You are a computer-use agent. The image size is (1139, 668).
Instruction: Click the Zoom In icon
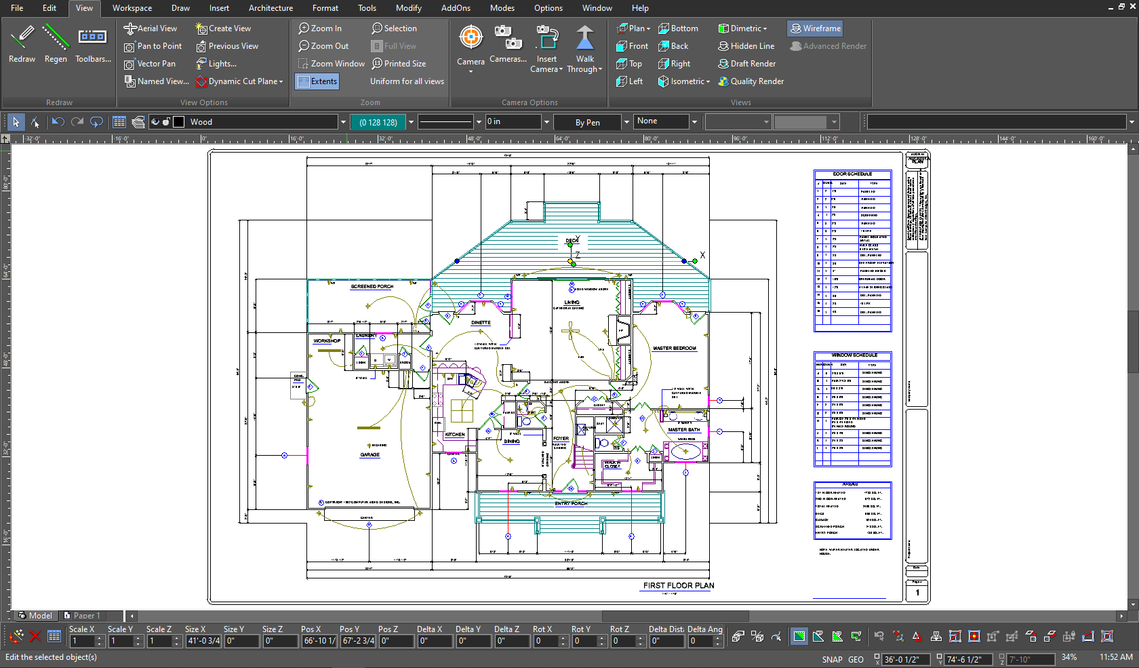coord(304,28)
